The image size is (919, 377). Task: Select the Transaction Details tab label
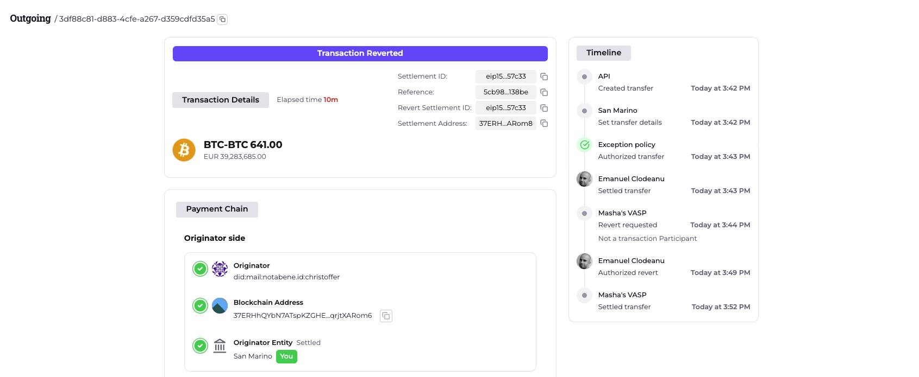pos(221,100)
